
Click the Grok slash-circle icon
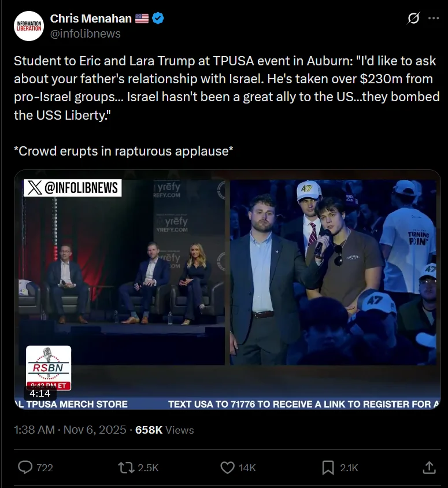coord(413,19)
